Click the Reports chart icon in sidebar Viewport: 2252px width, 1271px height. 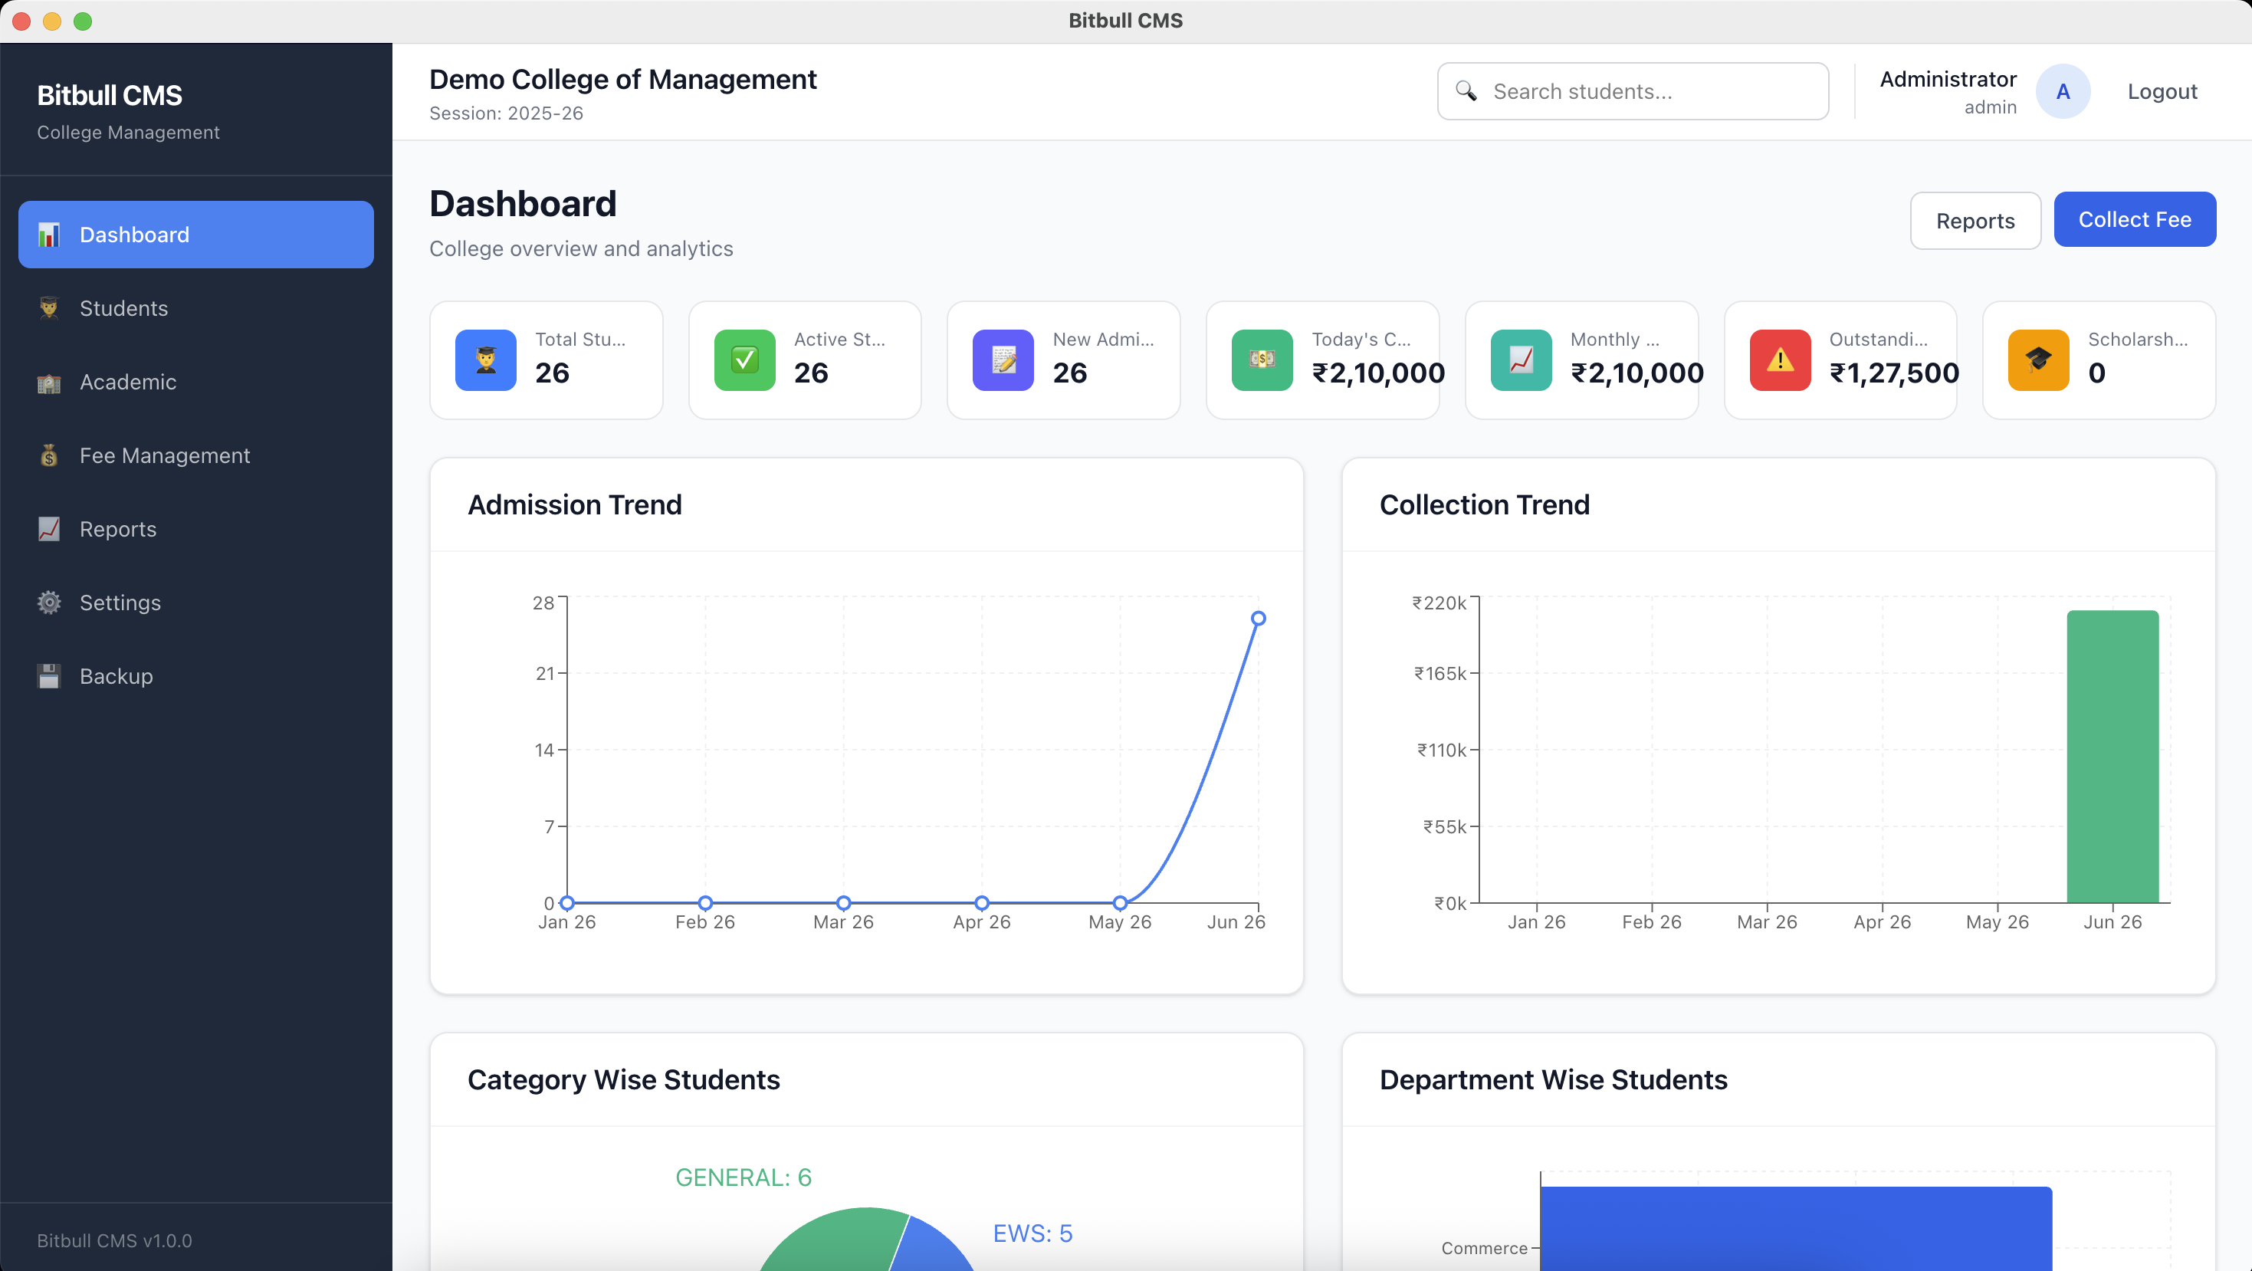pyautogui.click(x=49, y=529)
